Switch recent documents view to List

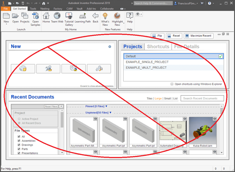175,98
